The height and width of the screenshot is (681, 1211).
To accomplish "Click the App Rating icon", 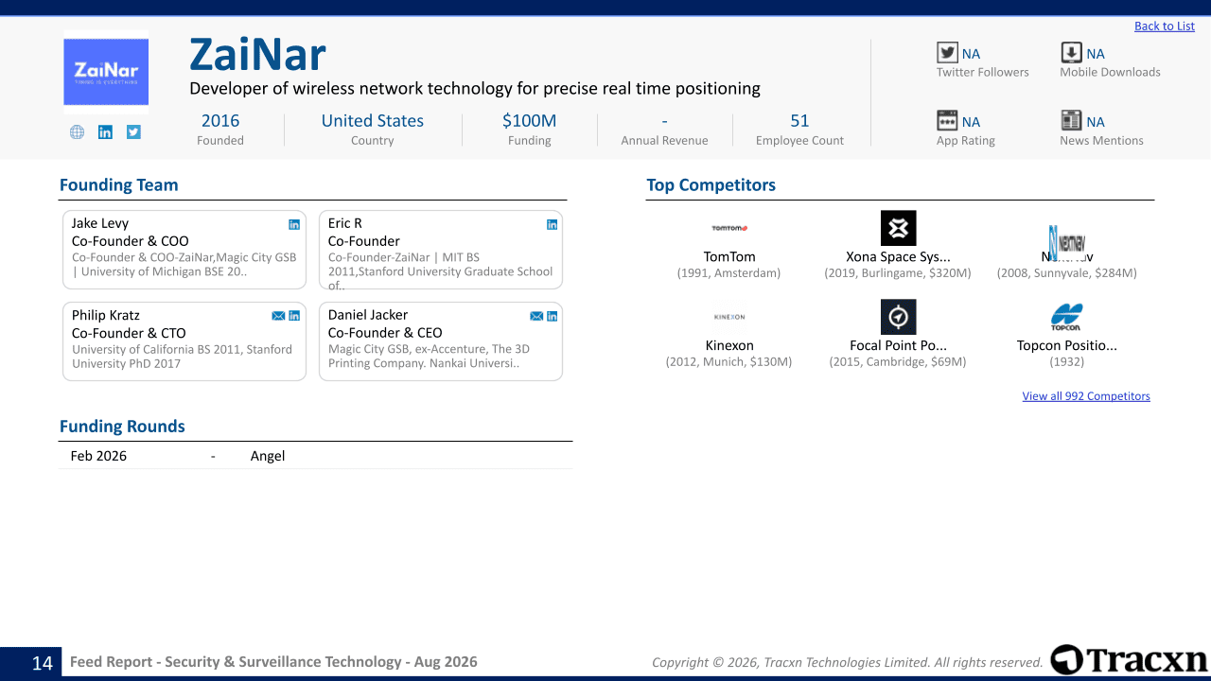I will click(947, 120).
